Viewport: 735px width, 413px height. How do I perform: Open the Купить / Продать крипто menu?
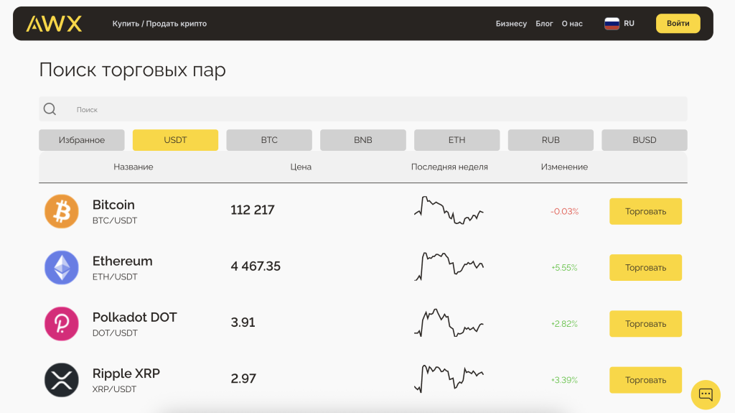[159, 24]
